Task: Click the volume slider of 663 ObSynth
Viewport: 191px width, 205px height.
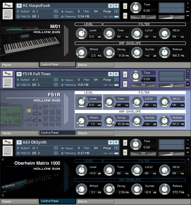Action: click(171, 154)
